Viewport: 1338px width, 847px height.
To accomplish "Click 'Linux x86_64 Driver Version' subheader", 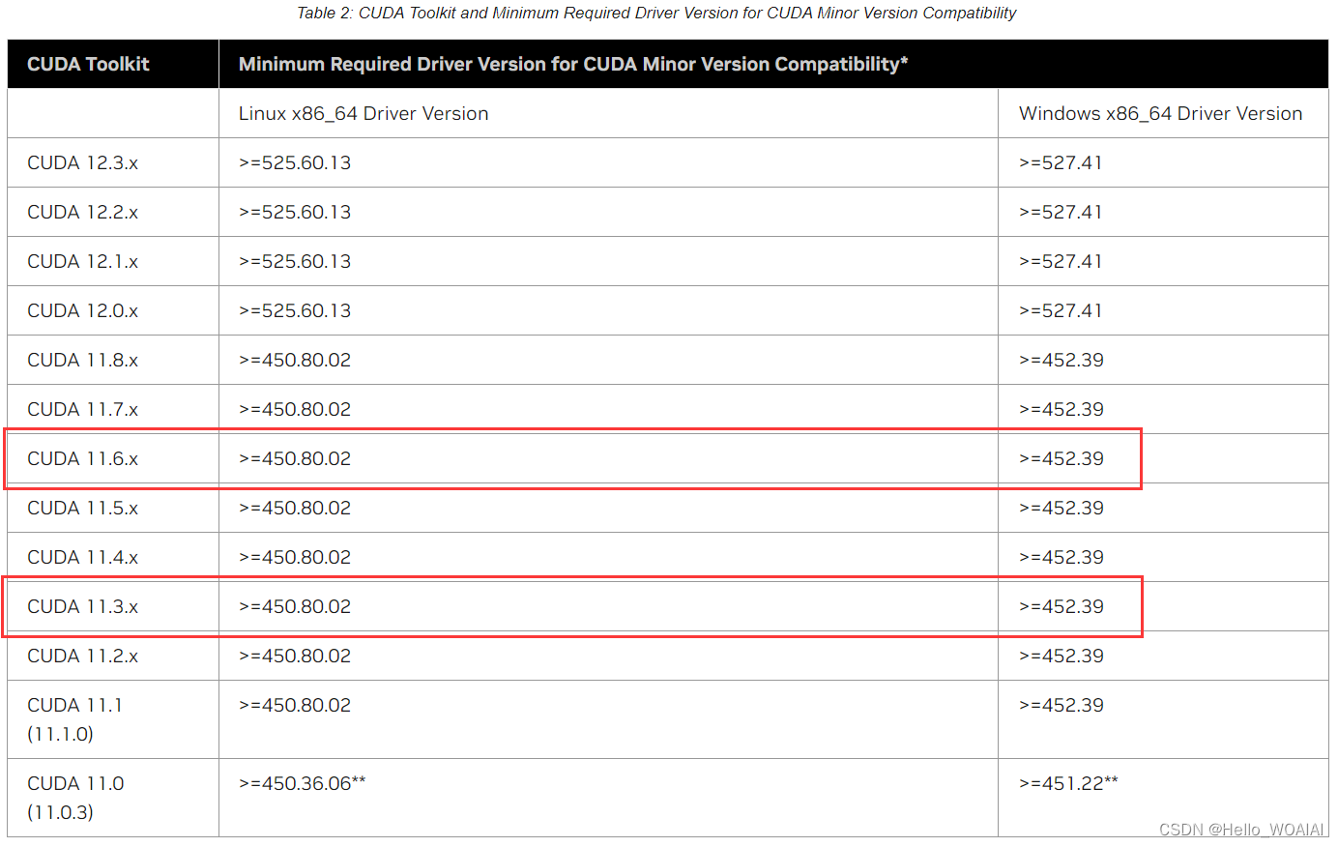I will 364,114.
